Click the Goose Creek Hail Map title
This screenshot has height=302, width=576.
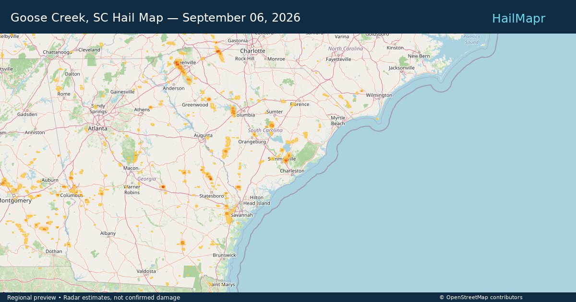click(156, 18)
